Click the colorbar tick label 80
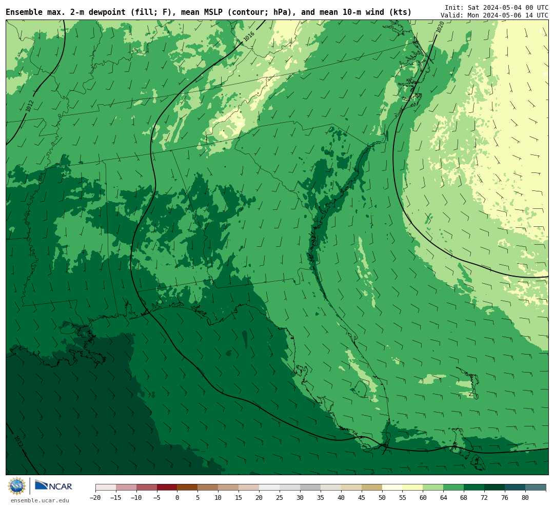Screen dimensions: 554x507 (526, 497)
